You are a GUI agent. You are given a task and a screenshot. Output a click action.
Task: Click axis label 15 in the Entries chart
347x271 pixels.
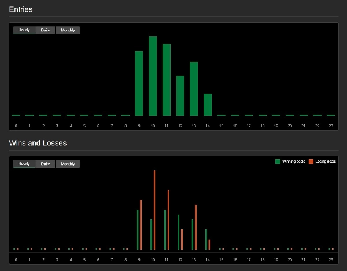tap(222, 126)
